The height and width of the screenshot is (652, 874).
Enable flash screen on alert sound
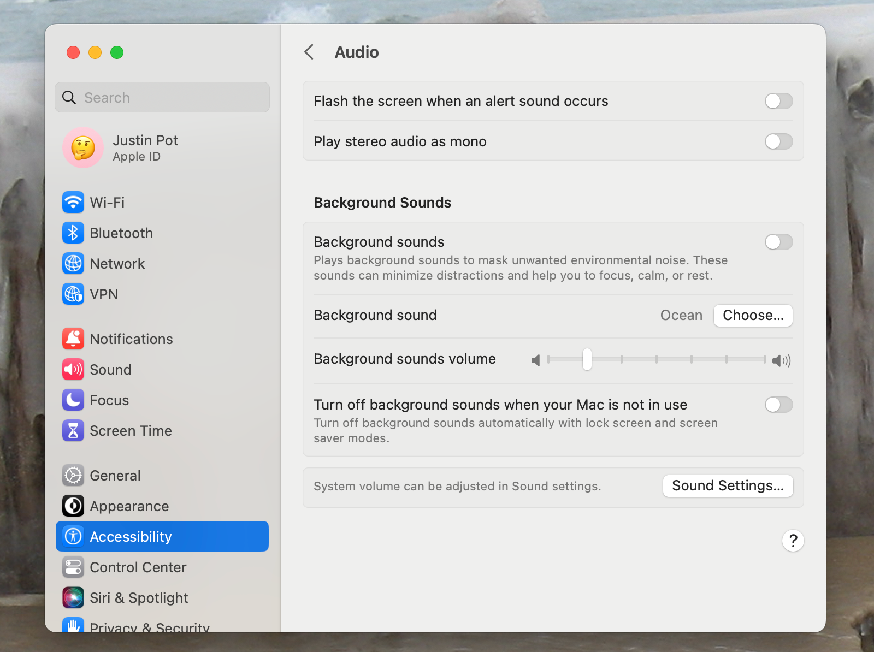[778, 101]
